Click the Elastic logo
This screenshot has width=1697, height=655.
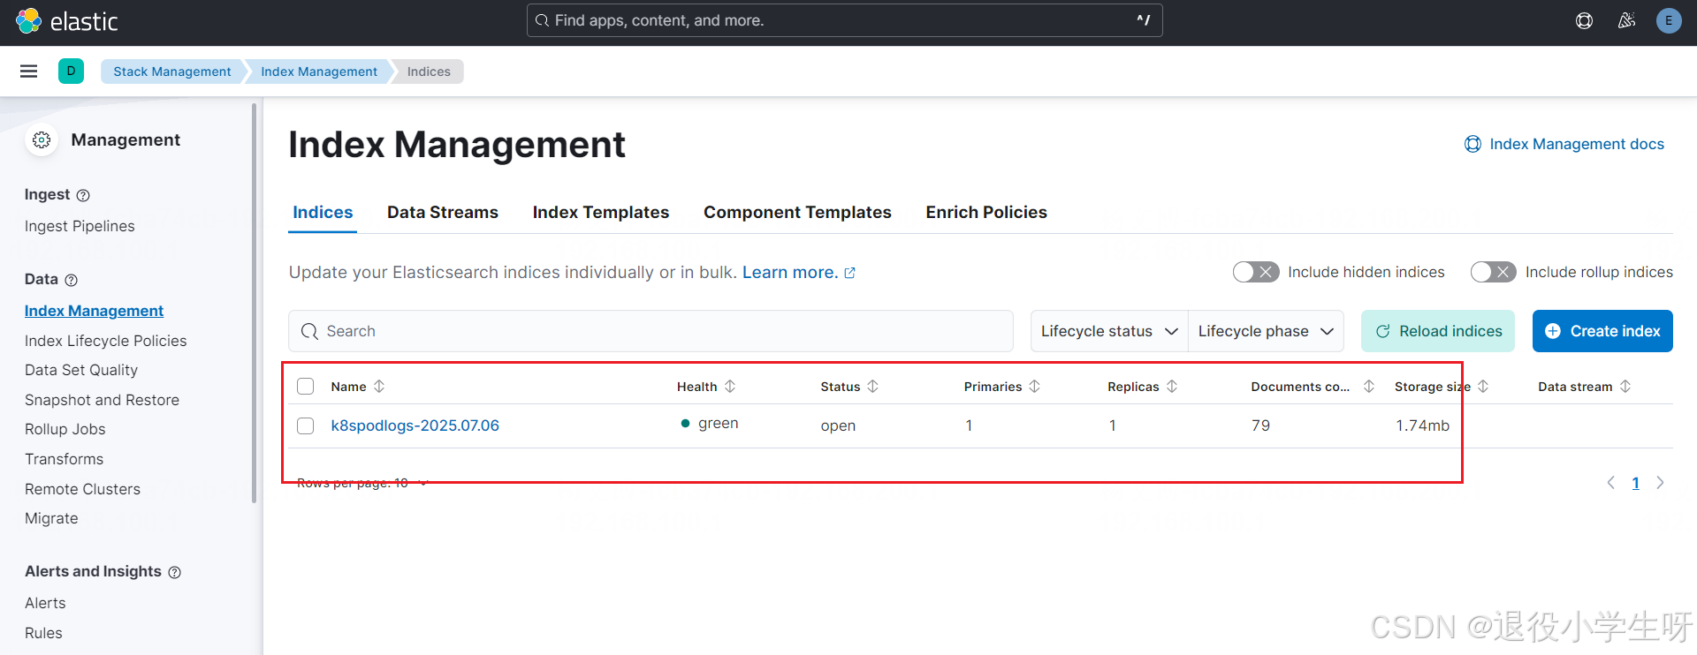click(x=66, y=21)
